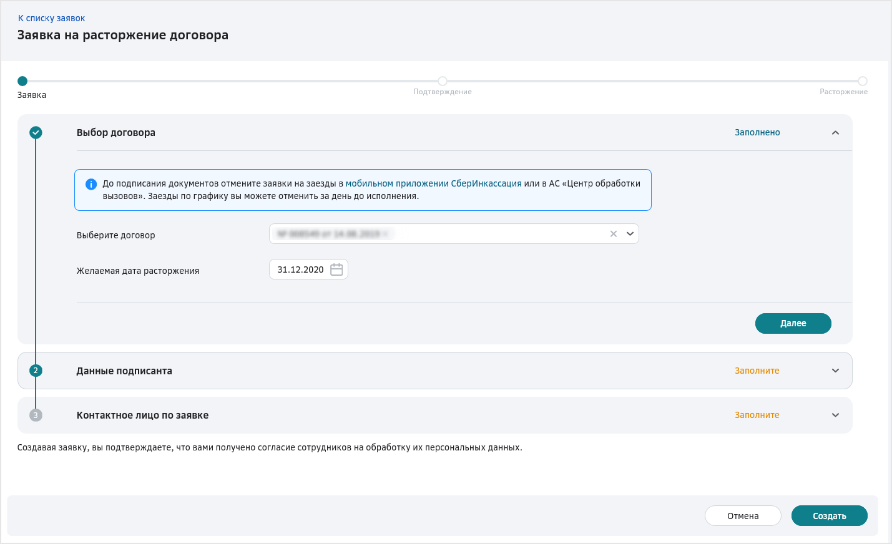The height and width of the screenshot is (544, 892).
Task: Click the Выбор договора section title
Action: pos(115,132)
